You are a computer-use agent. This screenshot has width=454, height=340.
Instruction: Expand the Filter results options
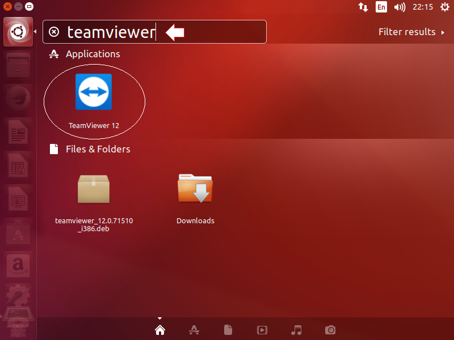[411, 32]
